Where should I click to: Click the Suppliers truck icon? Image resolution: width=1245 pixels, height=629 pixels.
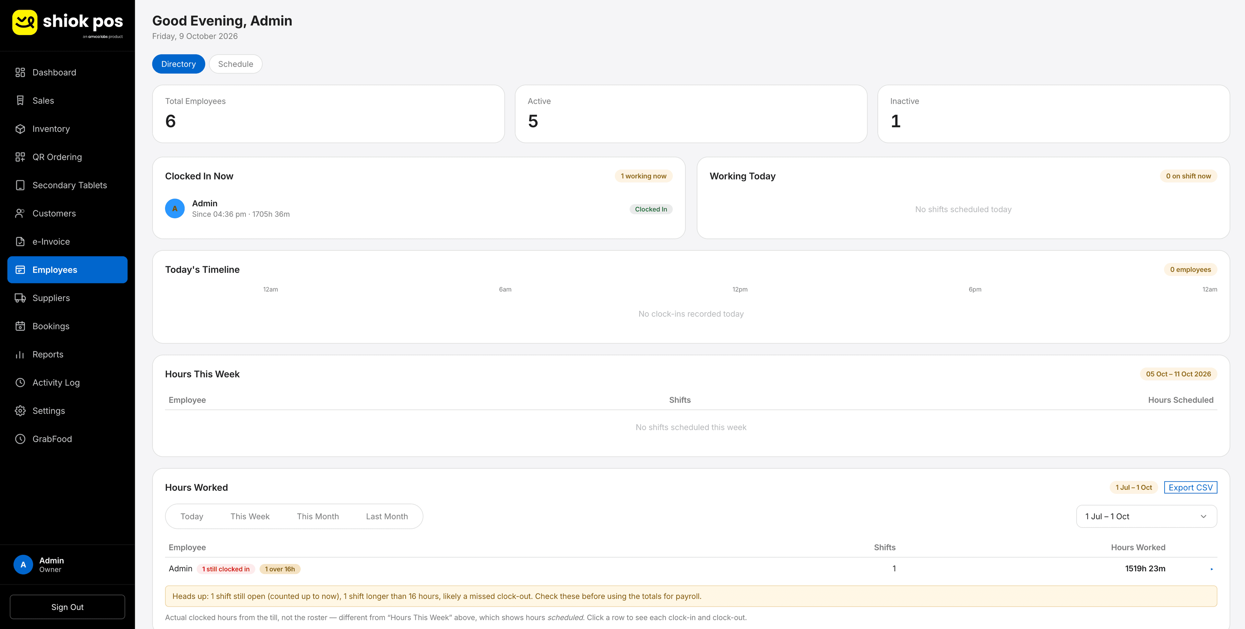coord(20,298)
